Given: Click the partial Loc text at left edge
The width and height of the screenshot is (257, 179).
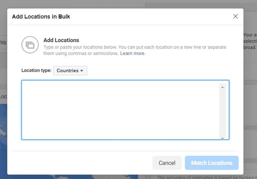Looking at the screenshot, I should point(3,96).
